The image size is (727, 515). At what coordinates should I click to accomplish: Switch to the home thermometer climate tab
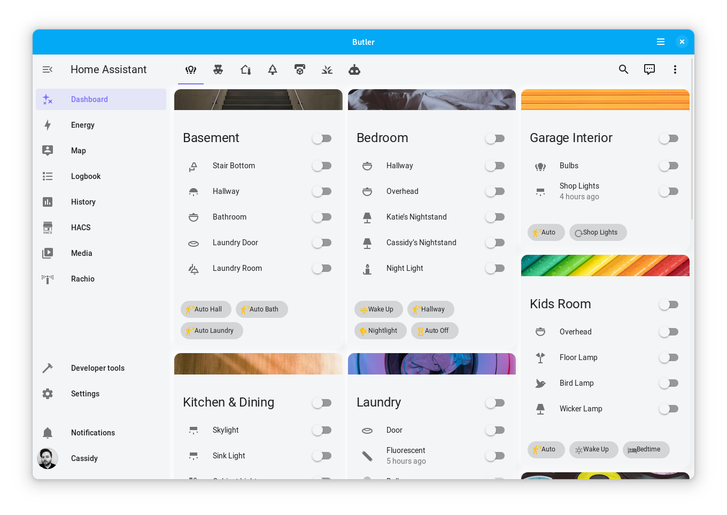coord(245,69)
